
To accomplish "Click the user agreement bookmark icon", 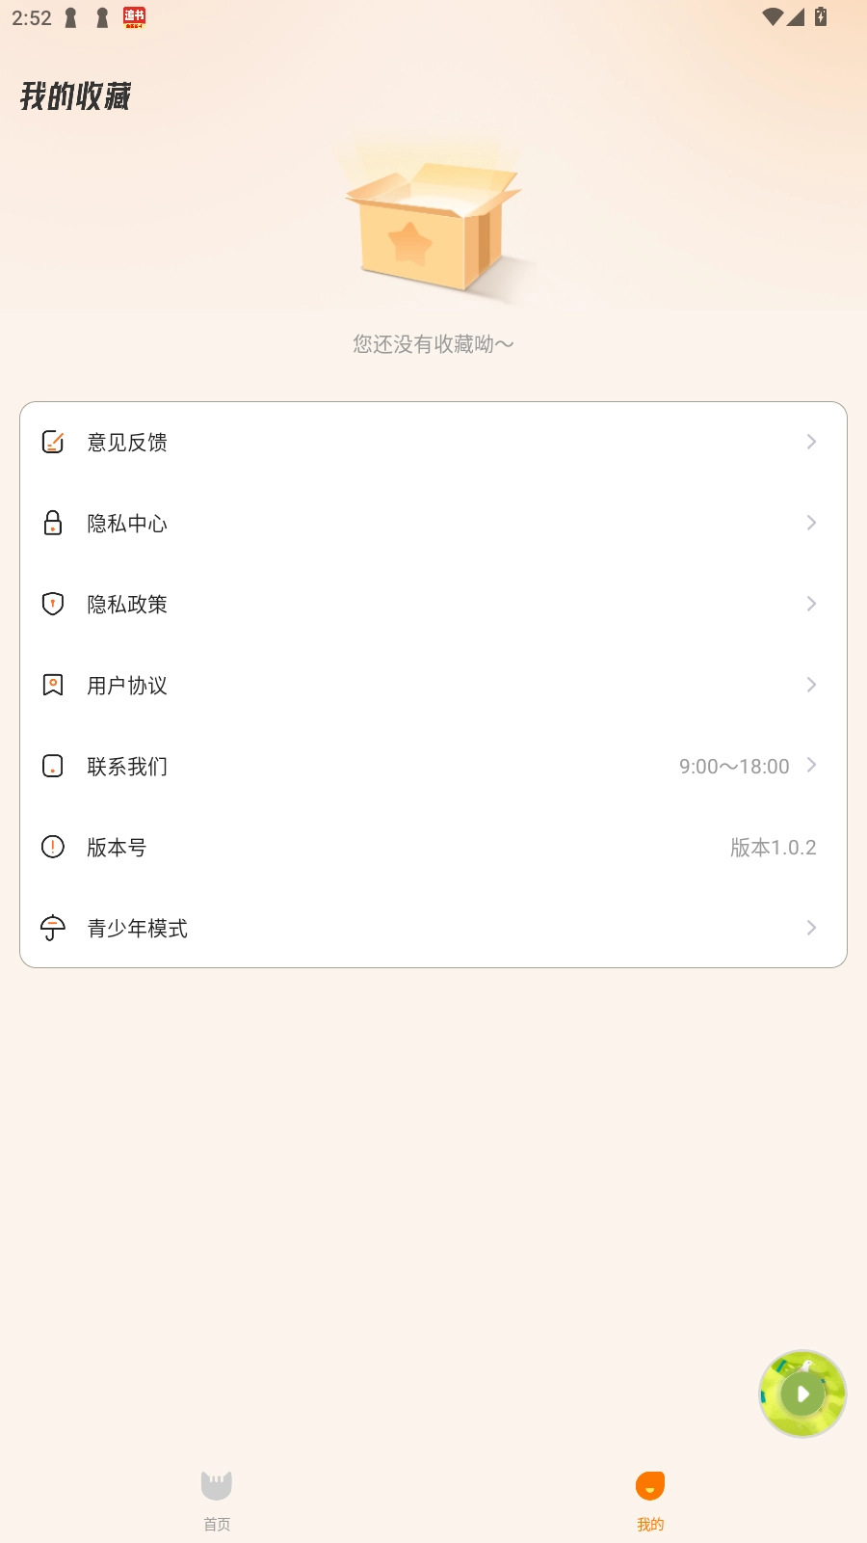I will tap(53, 685).
